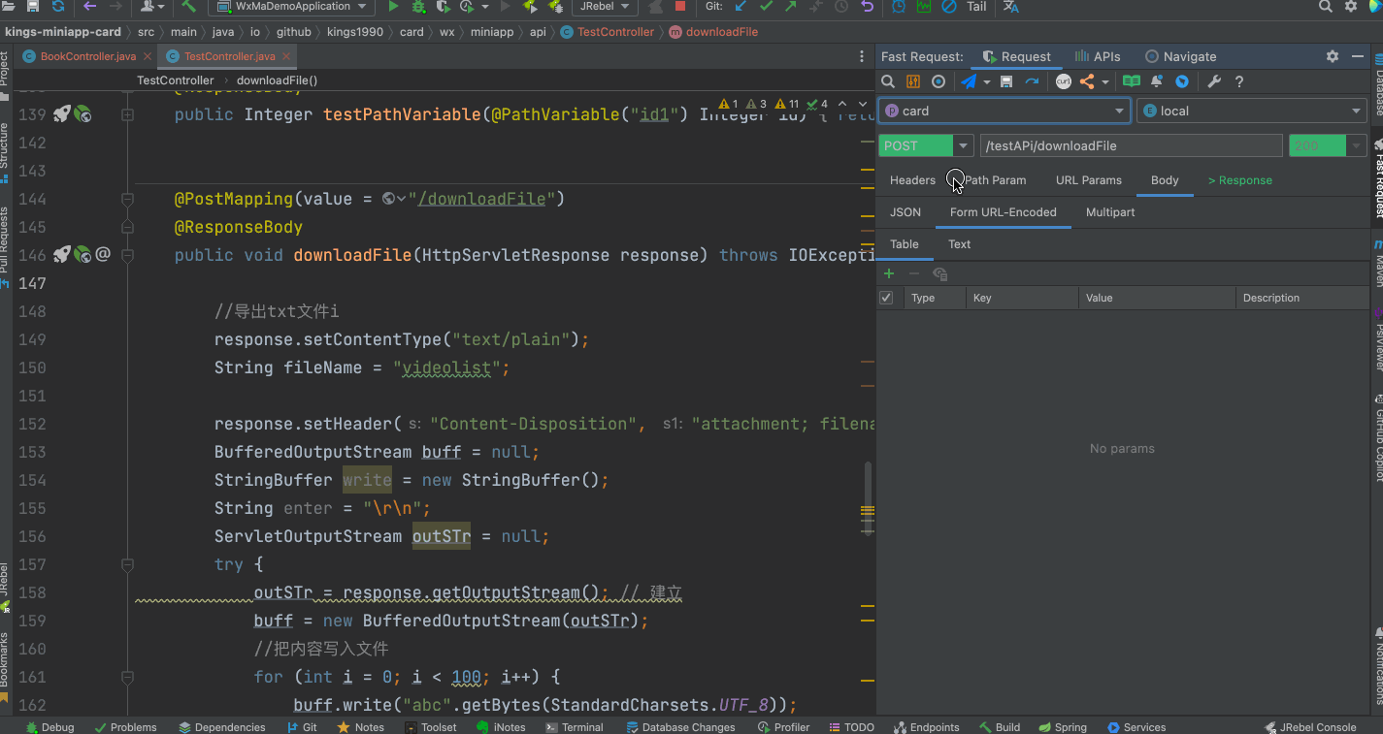Viewport: 1383px width, 734px height.
Task: Open the green book API doc icon
Action: [x=1131, y=82]
